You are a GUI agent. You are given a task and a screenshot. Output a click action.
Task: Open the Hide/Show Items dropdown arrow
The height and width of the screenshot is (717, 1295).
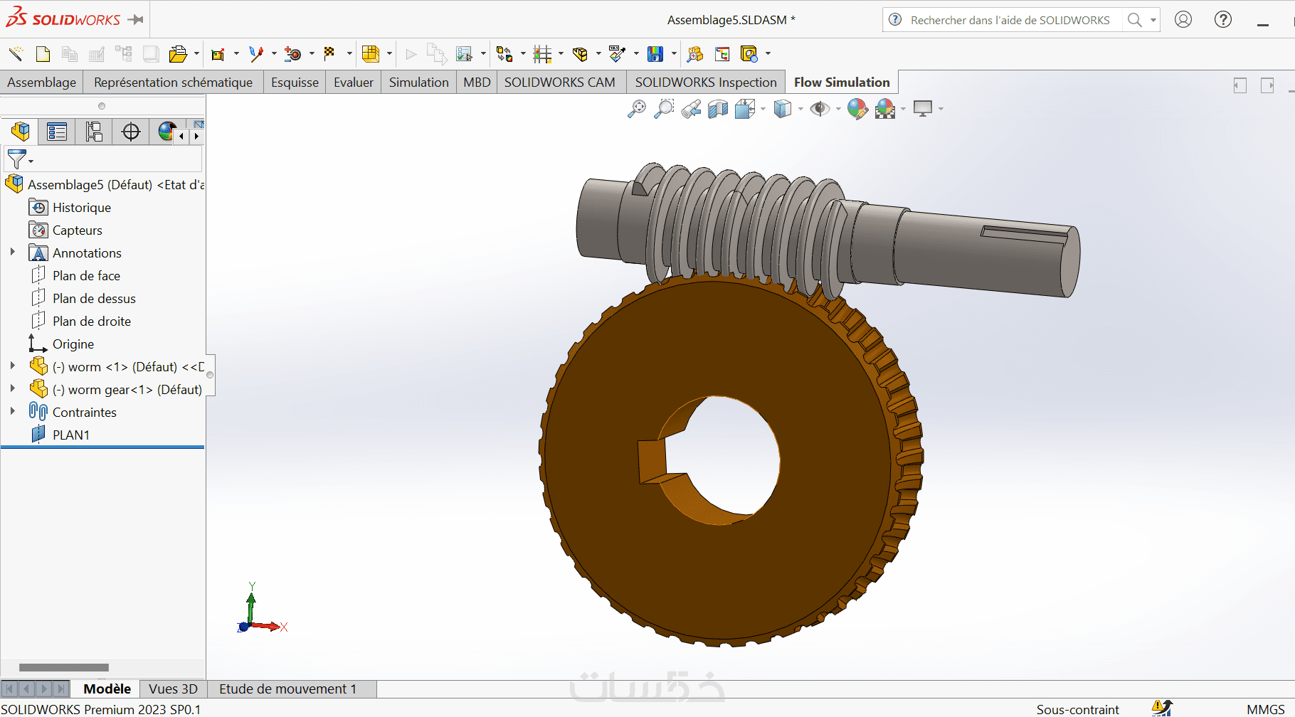point(837,109)
